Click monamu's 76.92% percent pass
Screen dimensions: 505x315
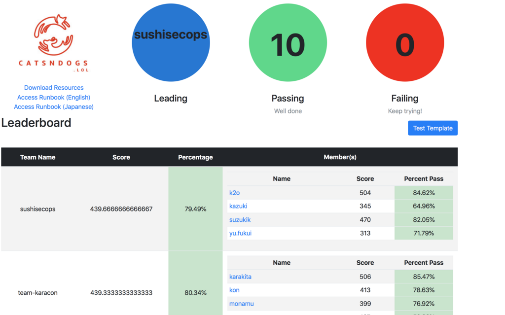coord(424,303)
